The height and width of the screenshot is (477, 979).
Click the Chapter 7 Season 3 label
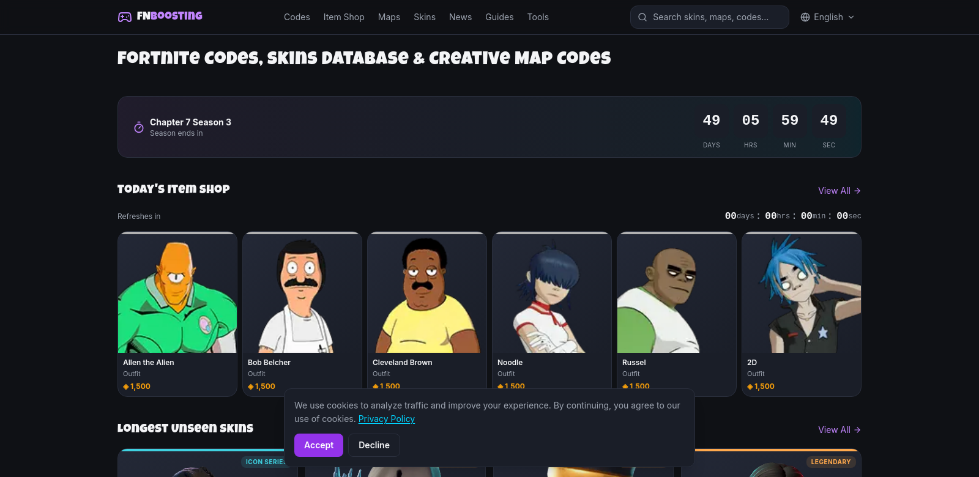[190, 122]
